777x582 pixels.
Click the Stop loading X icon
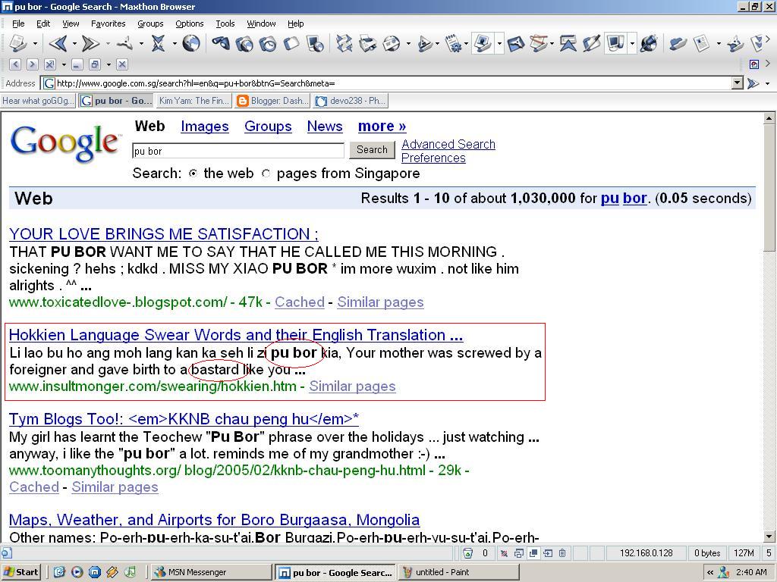click(x=158, y=43)
